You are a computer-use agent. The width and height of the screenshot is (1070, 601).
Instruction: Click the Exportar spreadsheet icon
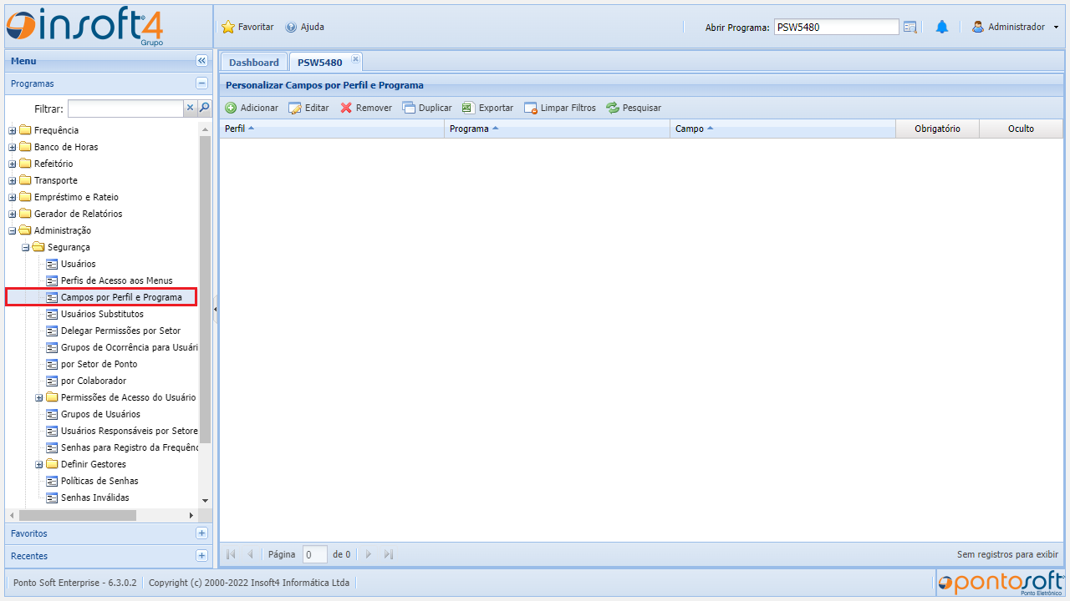tap(469, 108)
